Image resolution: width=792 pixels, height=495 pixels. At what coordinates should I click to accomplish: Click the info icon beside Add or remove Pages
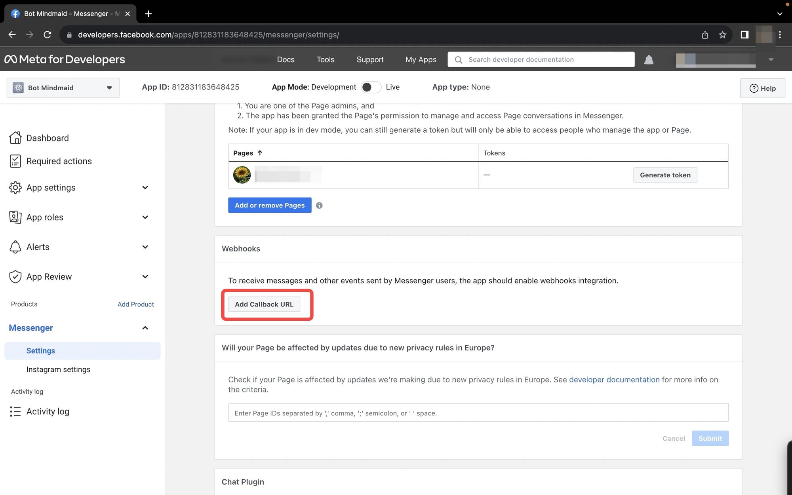[x=319, y=206]
